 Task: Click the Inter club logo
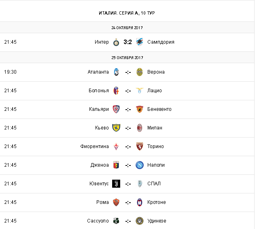point(116,42)
